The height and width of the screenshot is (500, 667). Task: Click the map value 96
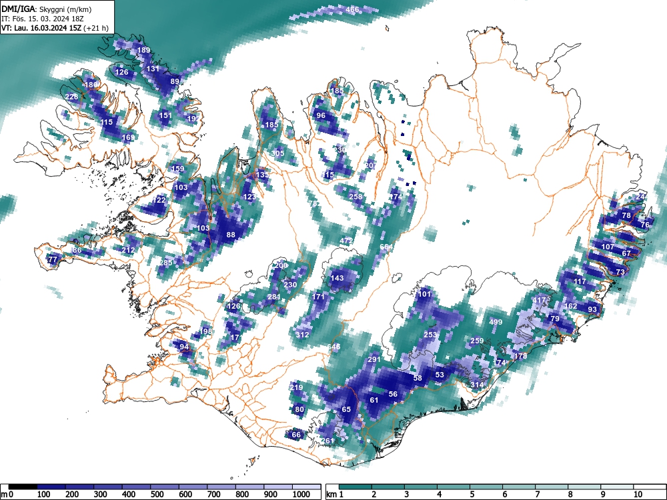coord(321,115)
